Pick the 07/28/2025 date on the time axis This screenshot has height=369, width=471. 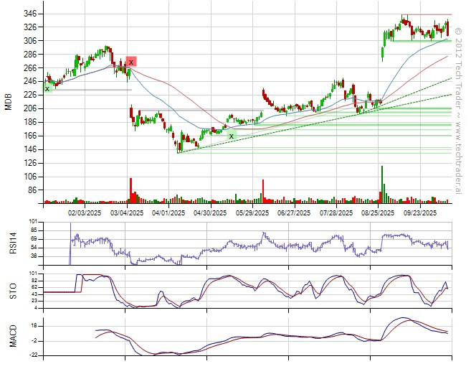pos(336,212)
